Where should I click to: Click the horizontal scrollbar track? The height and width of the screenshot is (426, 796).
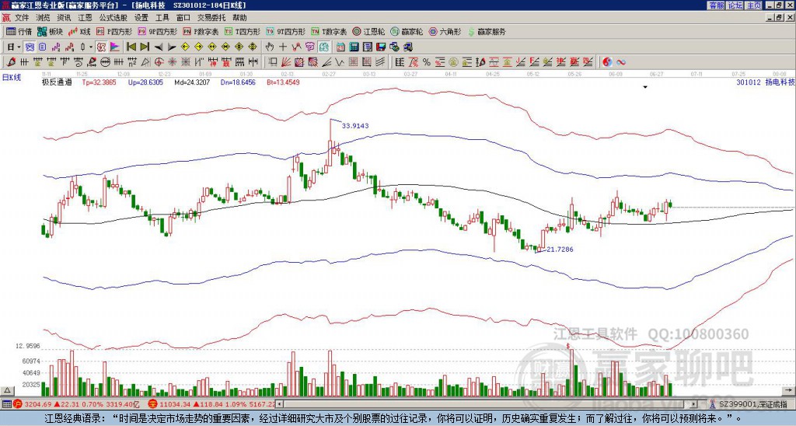click(487, 404)
